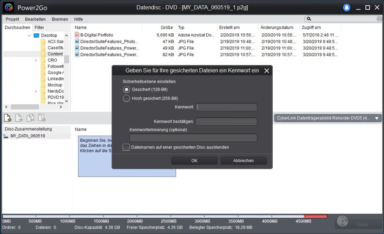Click the MY_DATA_060519 disc icon
This screenshot has width=384, height=234.
tap(6, 136)
